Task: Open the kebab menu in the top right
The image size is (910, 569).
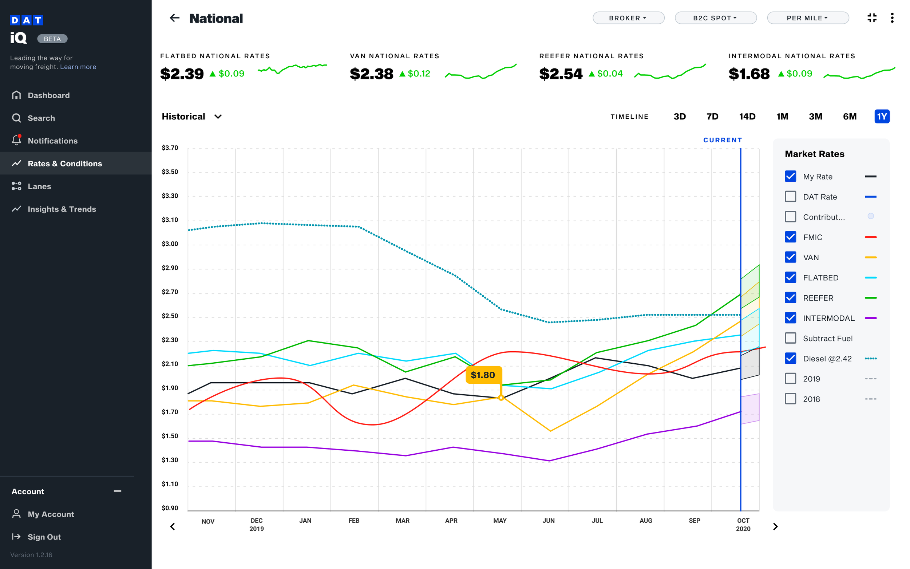Action: tap(892, 18)
